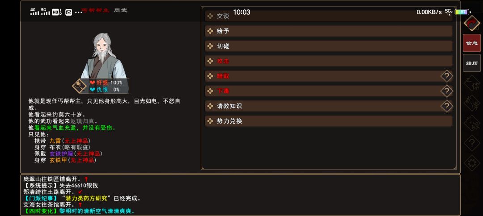Click the faded 门派 diamond icon
The width and height of the screenshot is (483, 216).
[x=472, y=123]
